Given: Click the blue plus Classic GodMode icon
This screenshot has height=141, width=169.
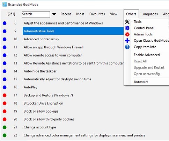Looking at the screenshot, I should click(x=127, y=41).
